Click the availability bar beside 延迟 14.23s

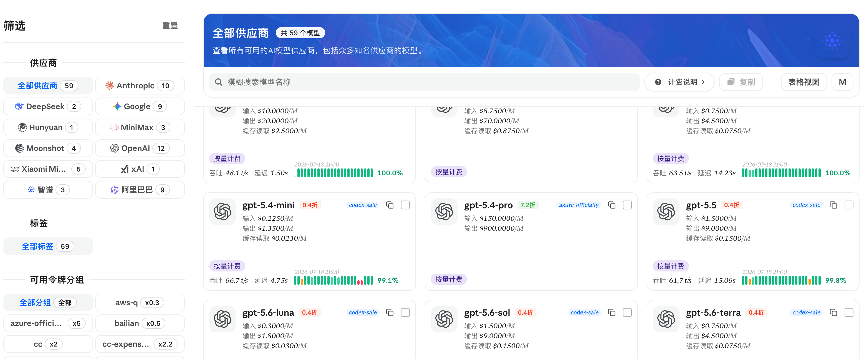pyautogui.click(x=781, y=173)
